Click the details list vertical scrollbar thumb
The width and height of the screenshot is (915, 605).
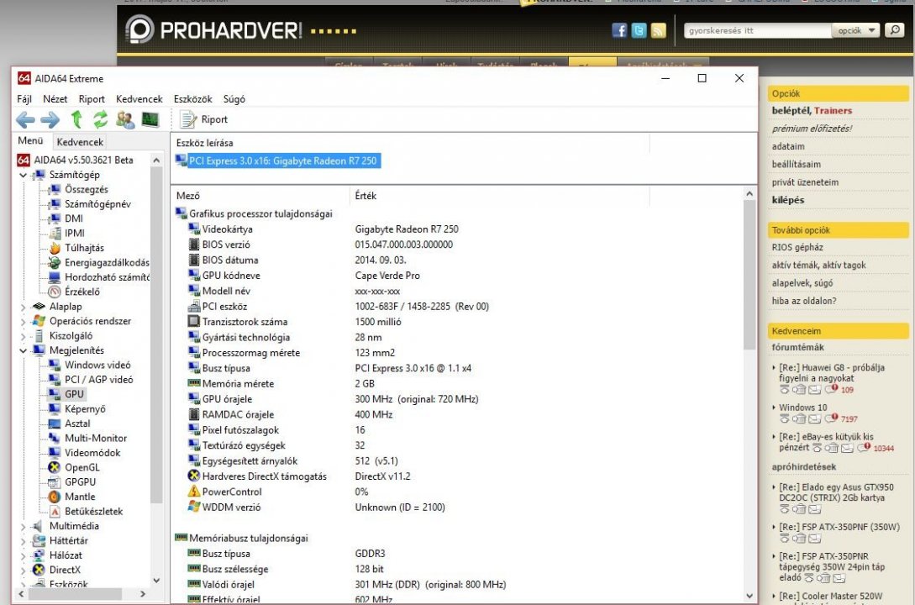pos(749,274)
